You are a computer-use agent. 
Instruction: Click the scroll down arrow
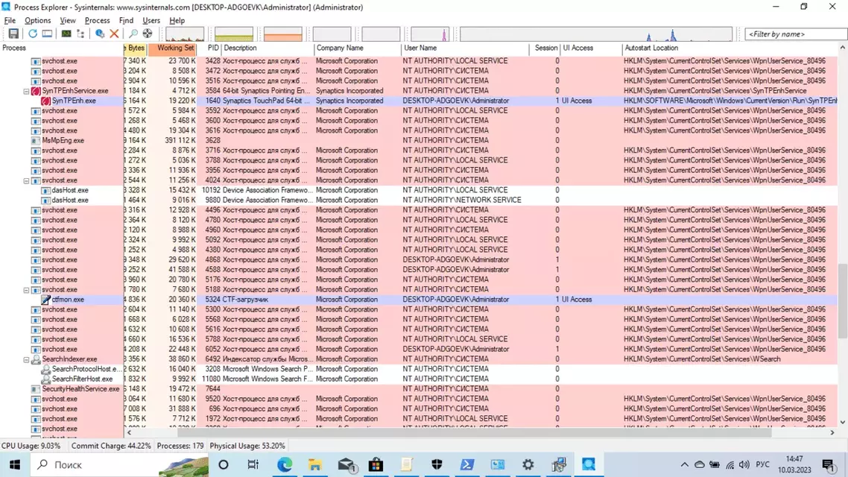(843, 423)
